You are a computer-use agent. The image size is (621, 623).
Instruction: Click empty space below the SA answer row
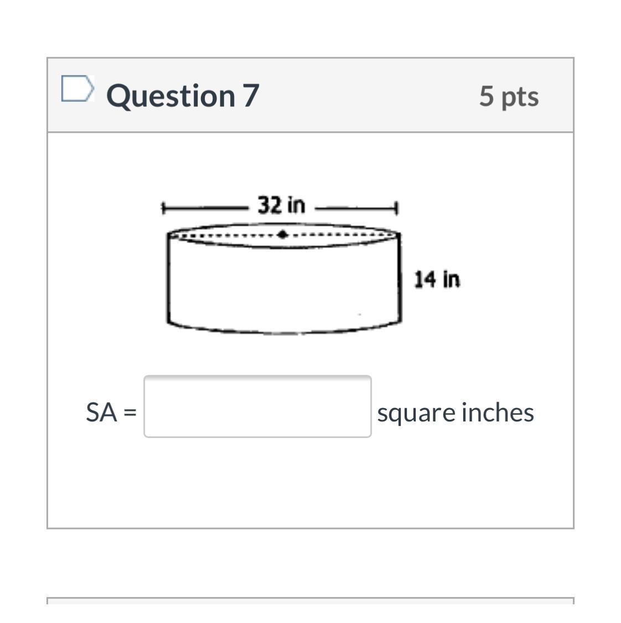tap(310, 483)
